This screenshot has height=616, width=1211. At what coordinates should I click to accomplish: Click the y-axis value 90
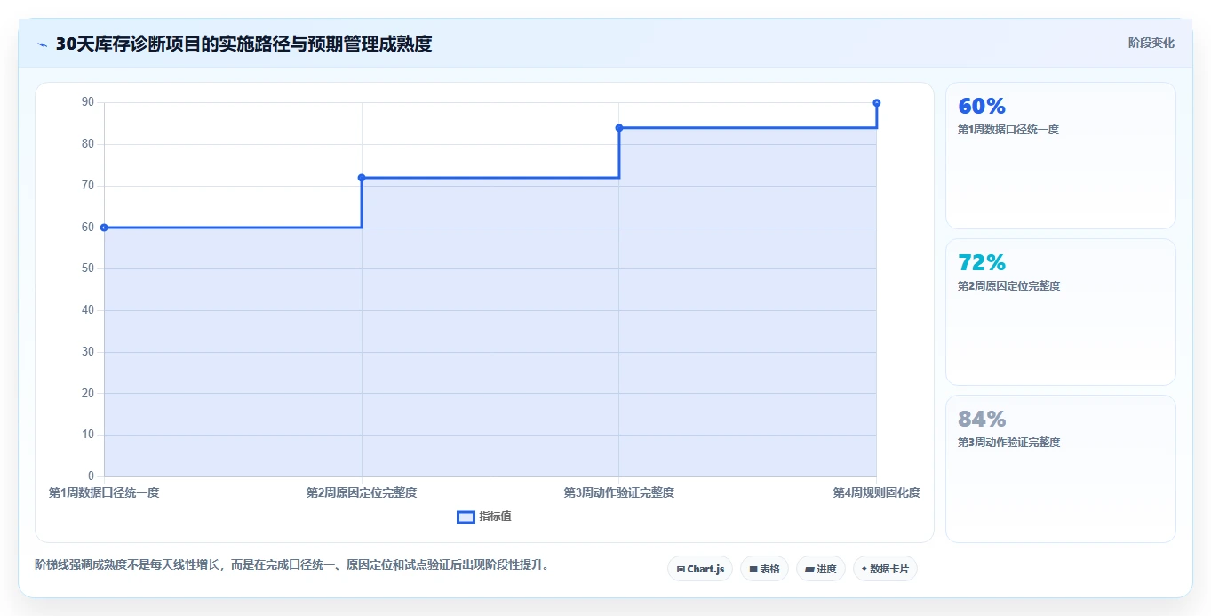pos(88,102)
